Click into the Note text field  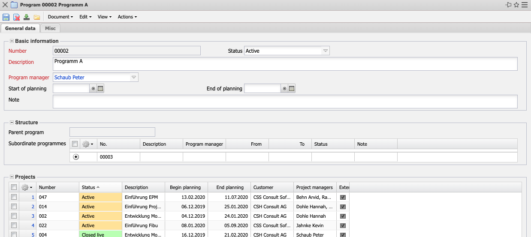[285, 102]
